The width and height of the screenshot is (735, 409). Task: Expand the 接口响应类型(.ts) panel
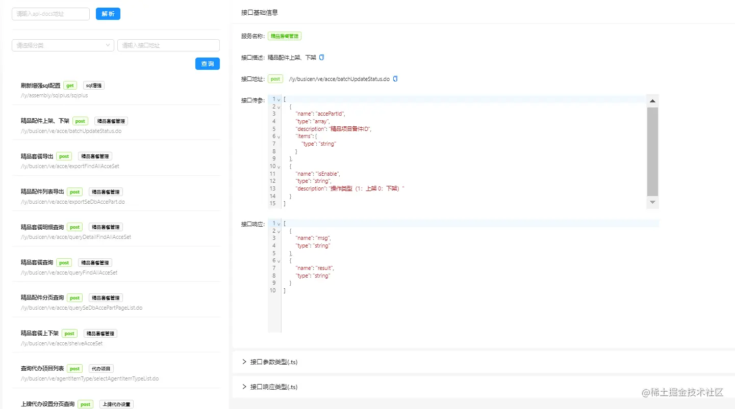pos(483,387)
